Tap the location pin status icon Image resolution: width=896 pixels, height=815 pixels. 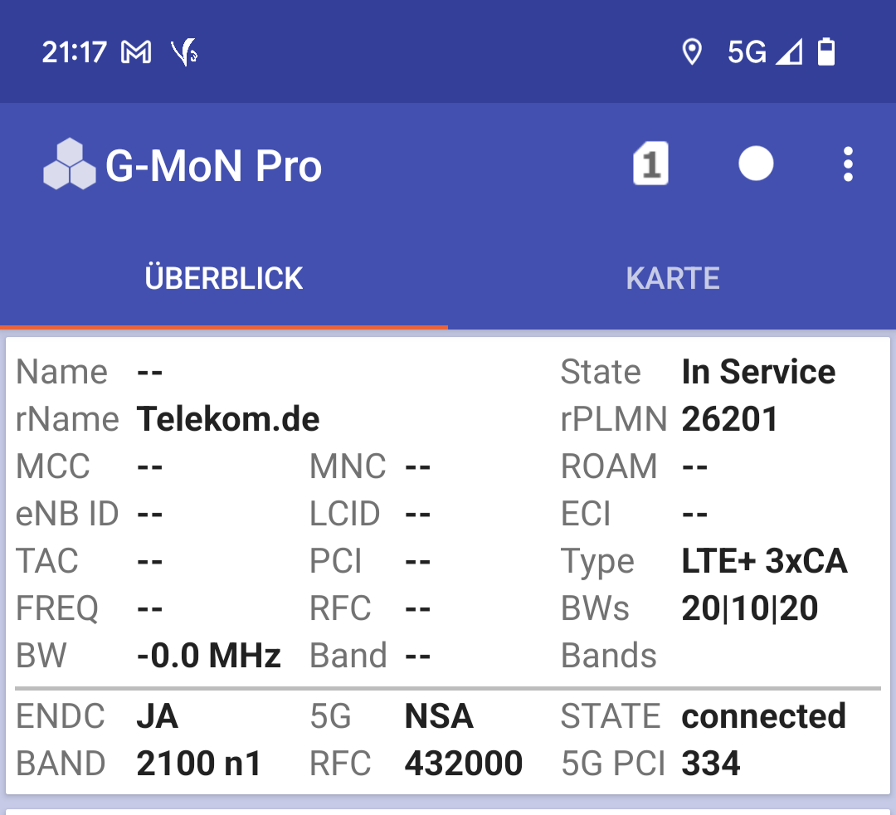tap(692, 52)
